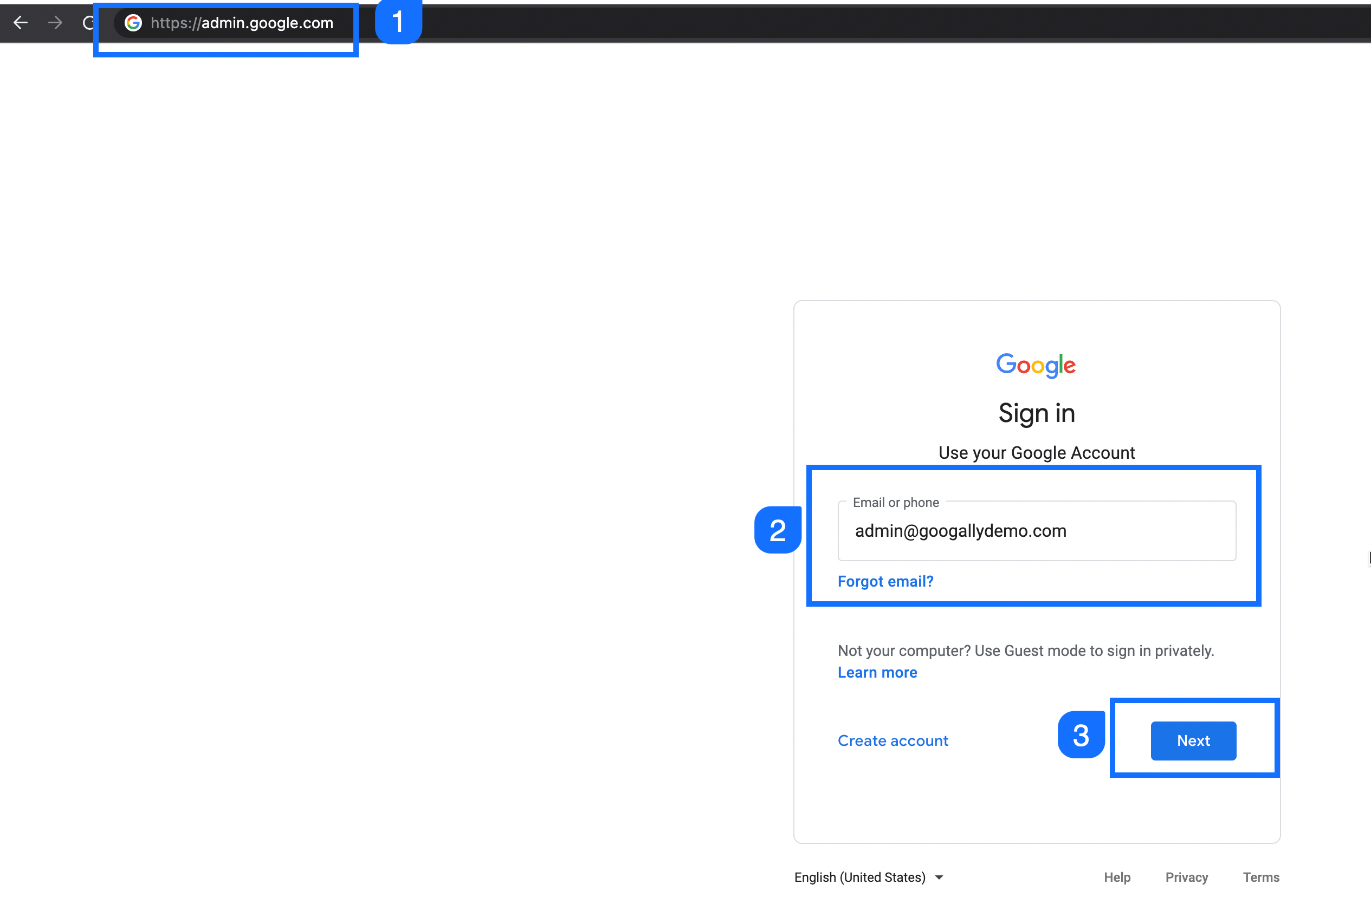This screenshot has height=923, width=1371.
Task: Click the Next button
Action: click(x=1193, y=740)
